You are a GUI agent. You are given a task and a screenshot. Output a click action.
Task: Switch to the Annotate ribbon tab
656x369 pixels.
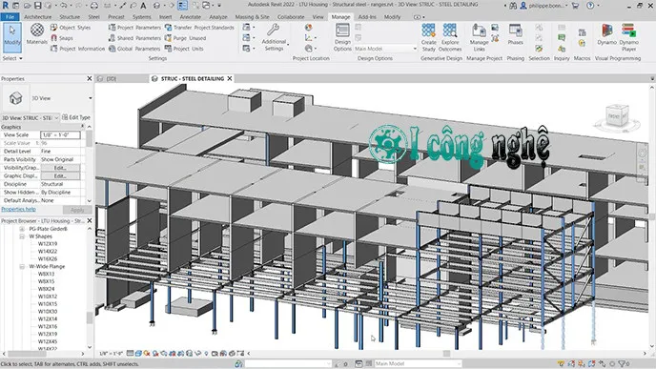[x=191, y=17]
